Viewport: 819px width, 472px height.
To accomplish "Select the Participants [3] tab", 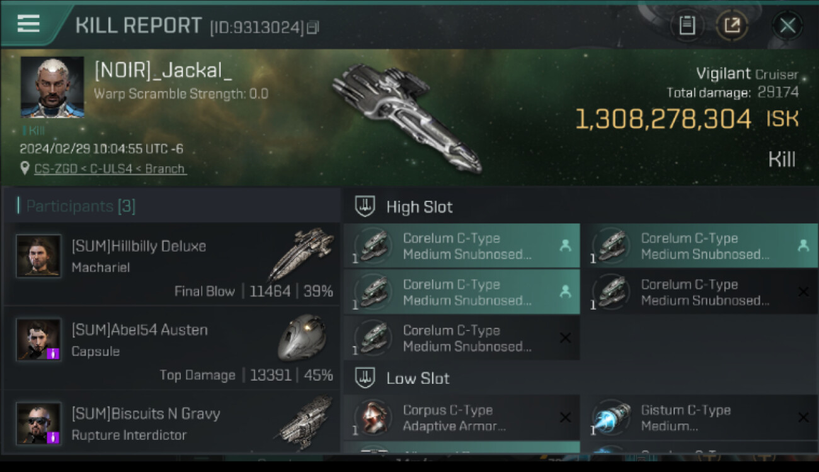I will click(81, 206).
